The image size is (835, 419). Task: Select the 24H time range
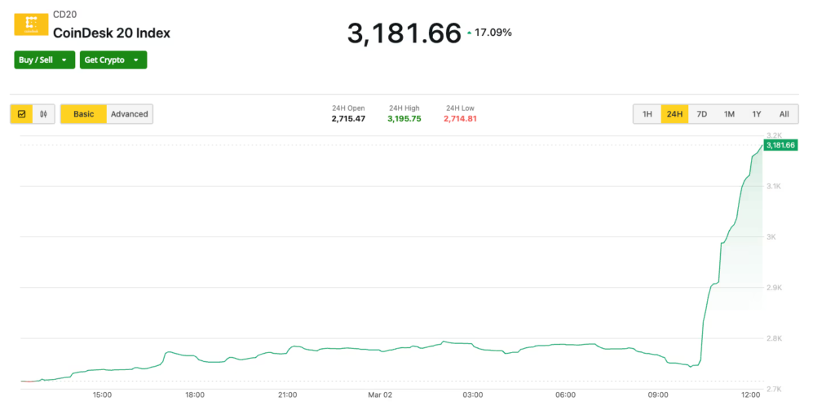pos(674,114)
